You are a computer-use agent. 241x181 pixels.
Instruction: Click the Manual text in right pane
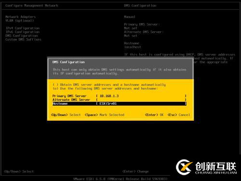tap(130, 17)
